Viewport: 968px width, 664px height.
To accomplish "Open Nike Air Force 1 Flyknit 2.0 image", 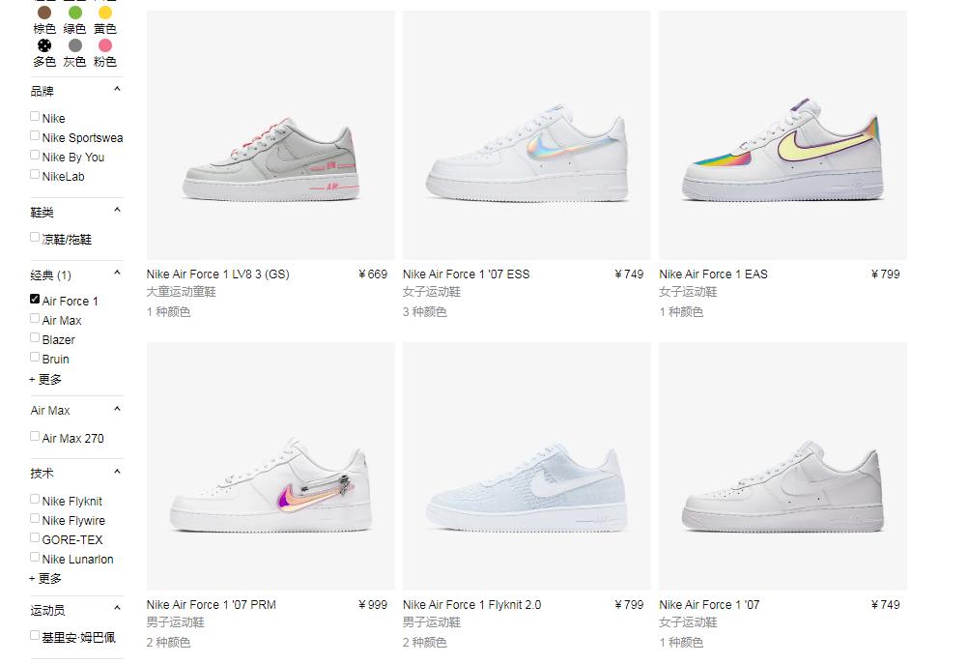I will (527, 466).
